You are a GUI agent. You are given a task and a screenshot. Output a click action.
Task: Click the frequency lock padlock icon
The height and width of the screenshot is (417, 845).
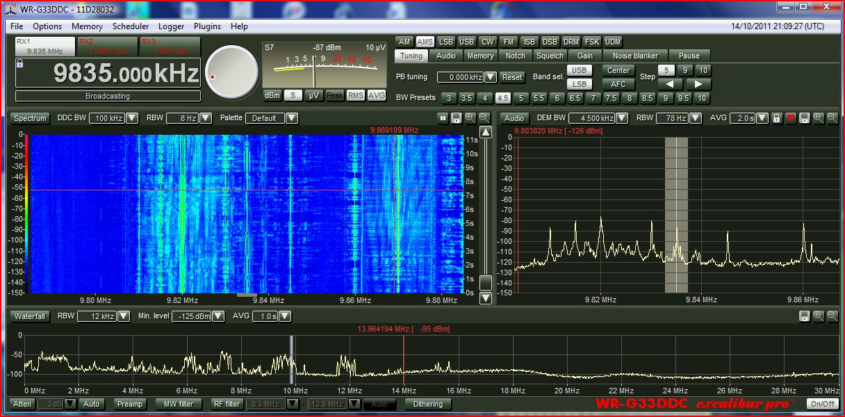[x=20, y=63]
